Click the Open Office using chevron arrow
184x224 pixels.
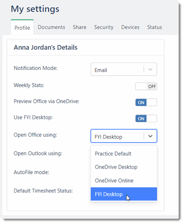150,136
